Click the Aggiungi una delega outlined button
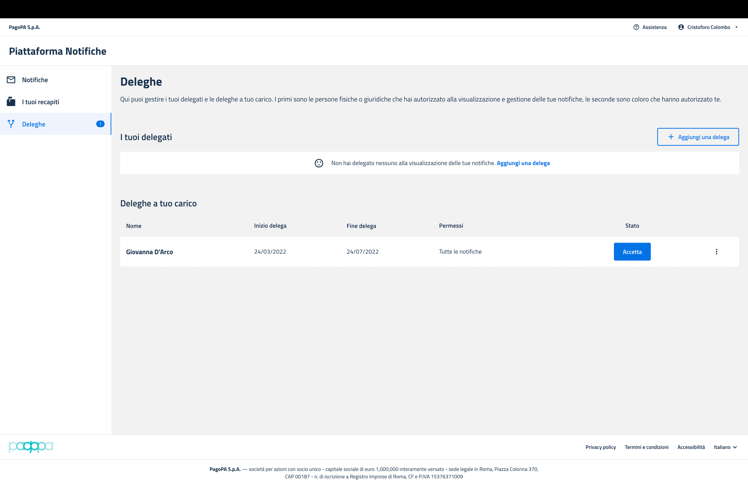 click(x=698, y=137)
